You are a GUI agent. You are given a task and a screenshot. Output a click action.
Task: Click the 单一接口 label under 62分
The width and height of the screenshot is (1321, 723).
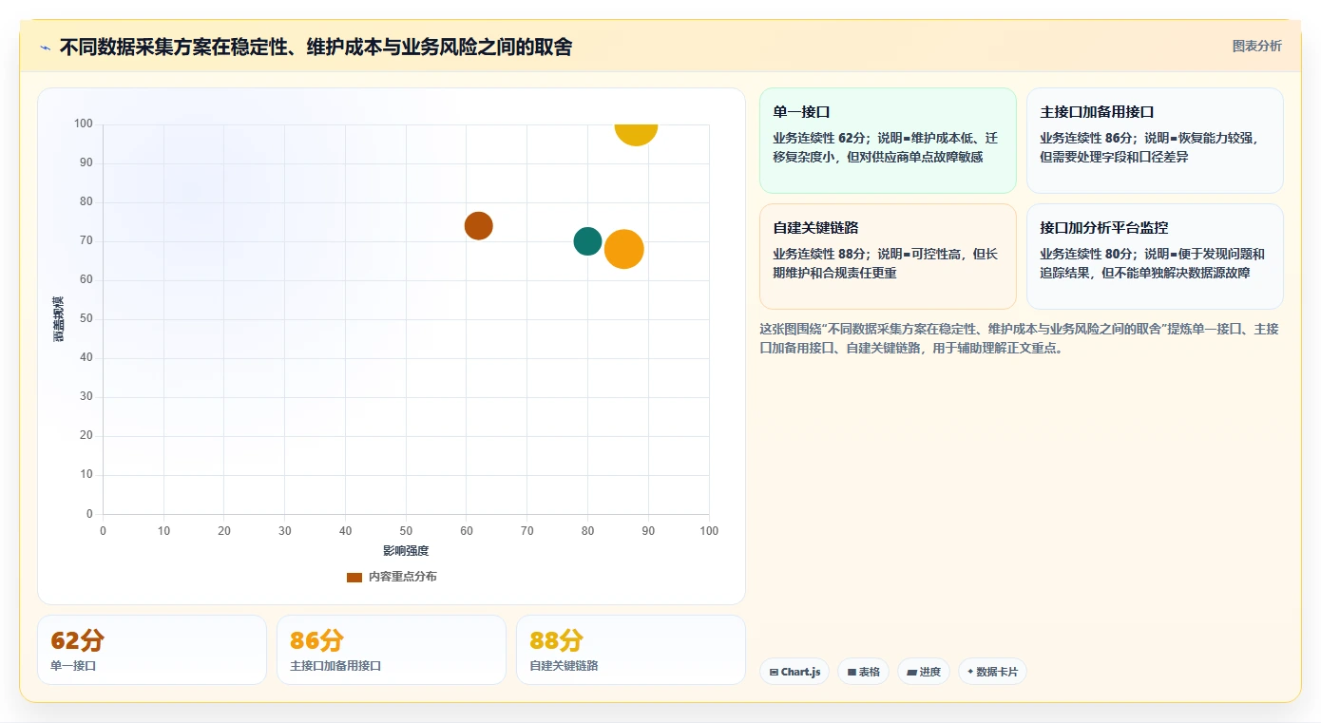tap(73, 666)
